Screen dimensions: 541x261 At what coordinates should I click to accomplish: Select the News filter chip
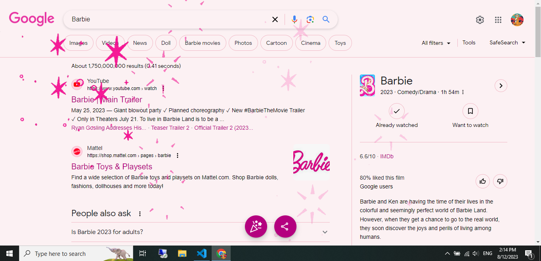point(140,43)
